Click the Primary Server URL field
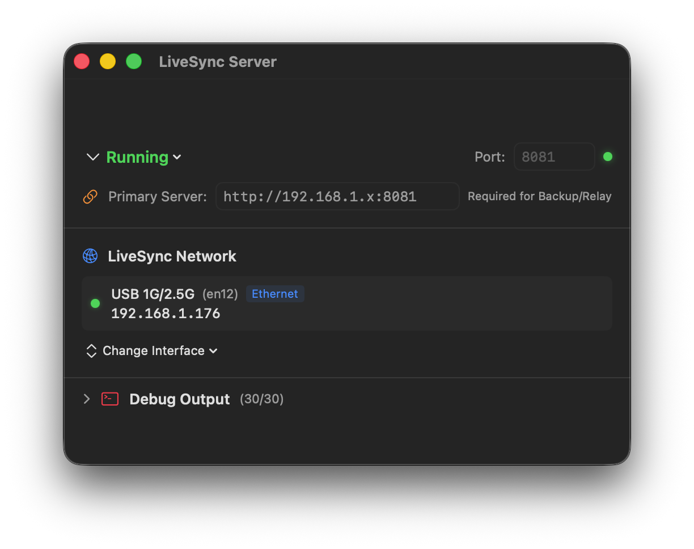Screen dimensions: 694x549 point(337,196)
